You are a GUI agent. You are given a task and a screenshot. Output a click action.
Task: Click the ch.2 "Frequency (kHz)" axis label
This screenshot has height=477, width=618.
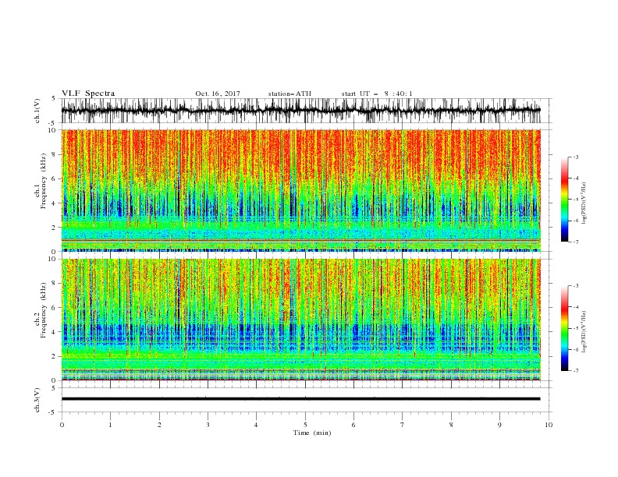[44, 310]
